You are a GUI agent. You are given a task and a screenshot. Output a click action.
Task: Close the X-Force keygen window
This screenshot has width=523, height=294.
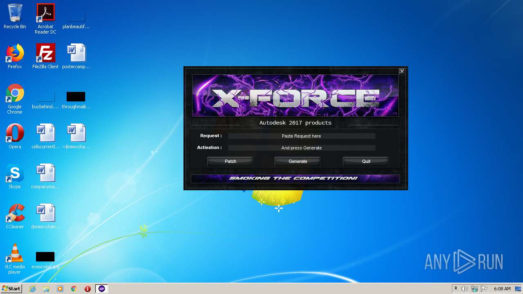tap(402, 71)
